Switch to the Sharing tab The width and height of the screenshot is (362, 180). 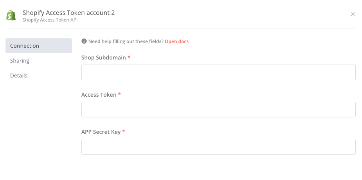tap(20, 61)
